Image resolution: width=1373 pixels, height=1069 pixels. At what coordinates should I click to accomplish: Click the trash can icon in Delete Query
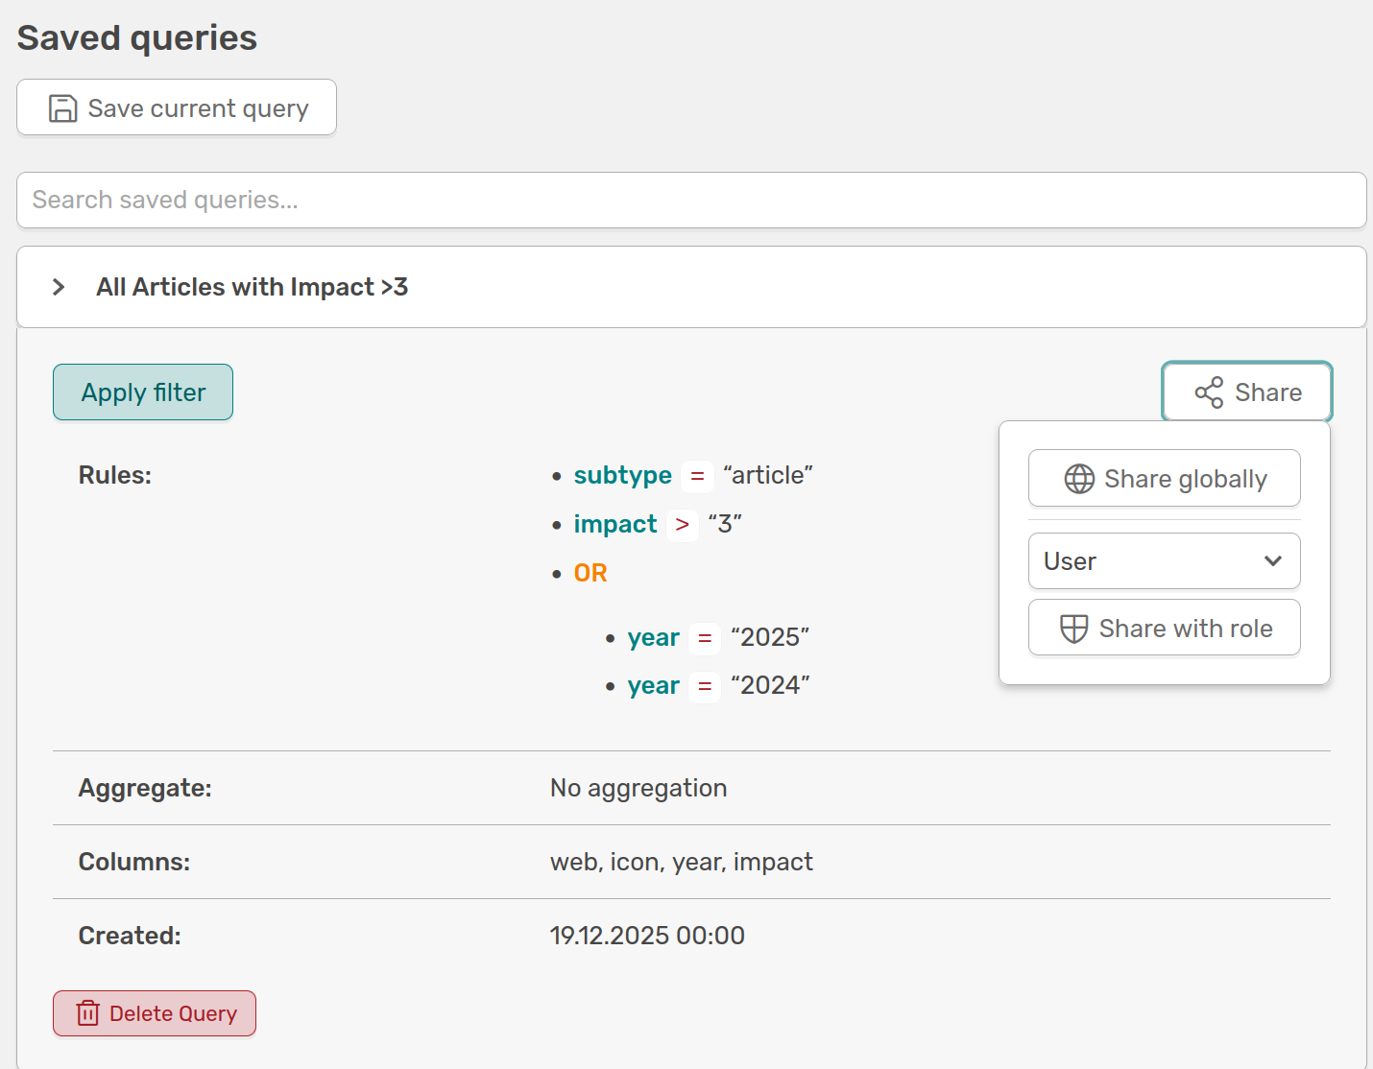(87, 1013)
